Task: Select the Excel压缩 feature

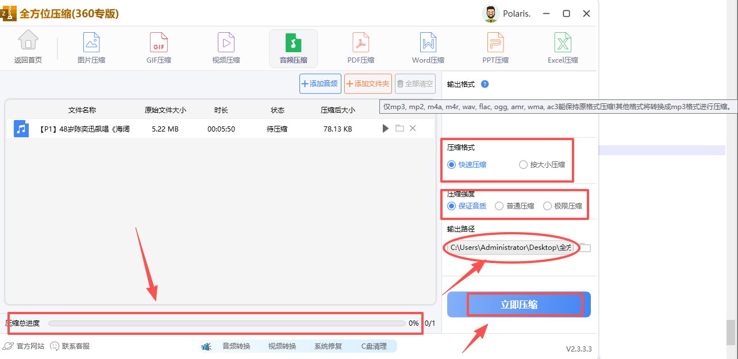Action: (562, 48)
